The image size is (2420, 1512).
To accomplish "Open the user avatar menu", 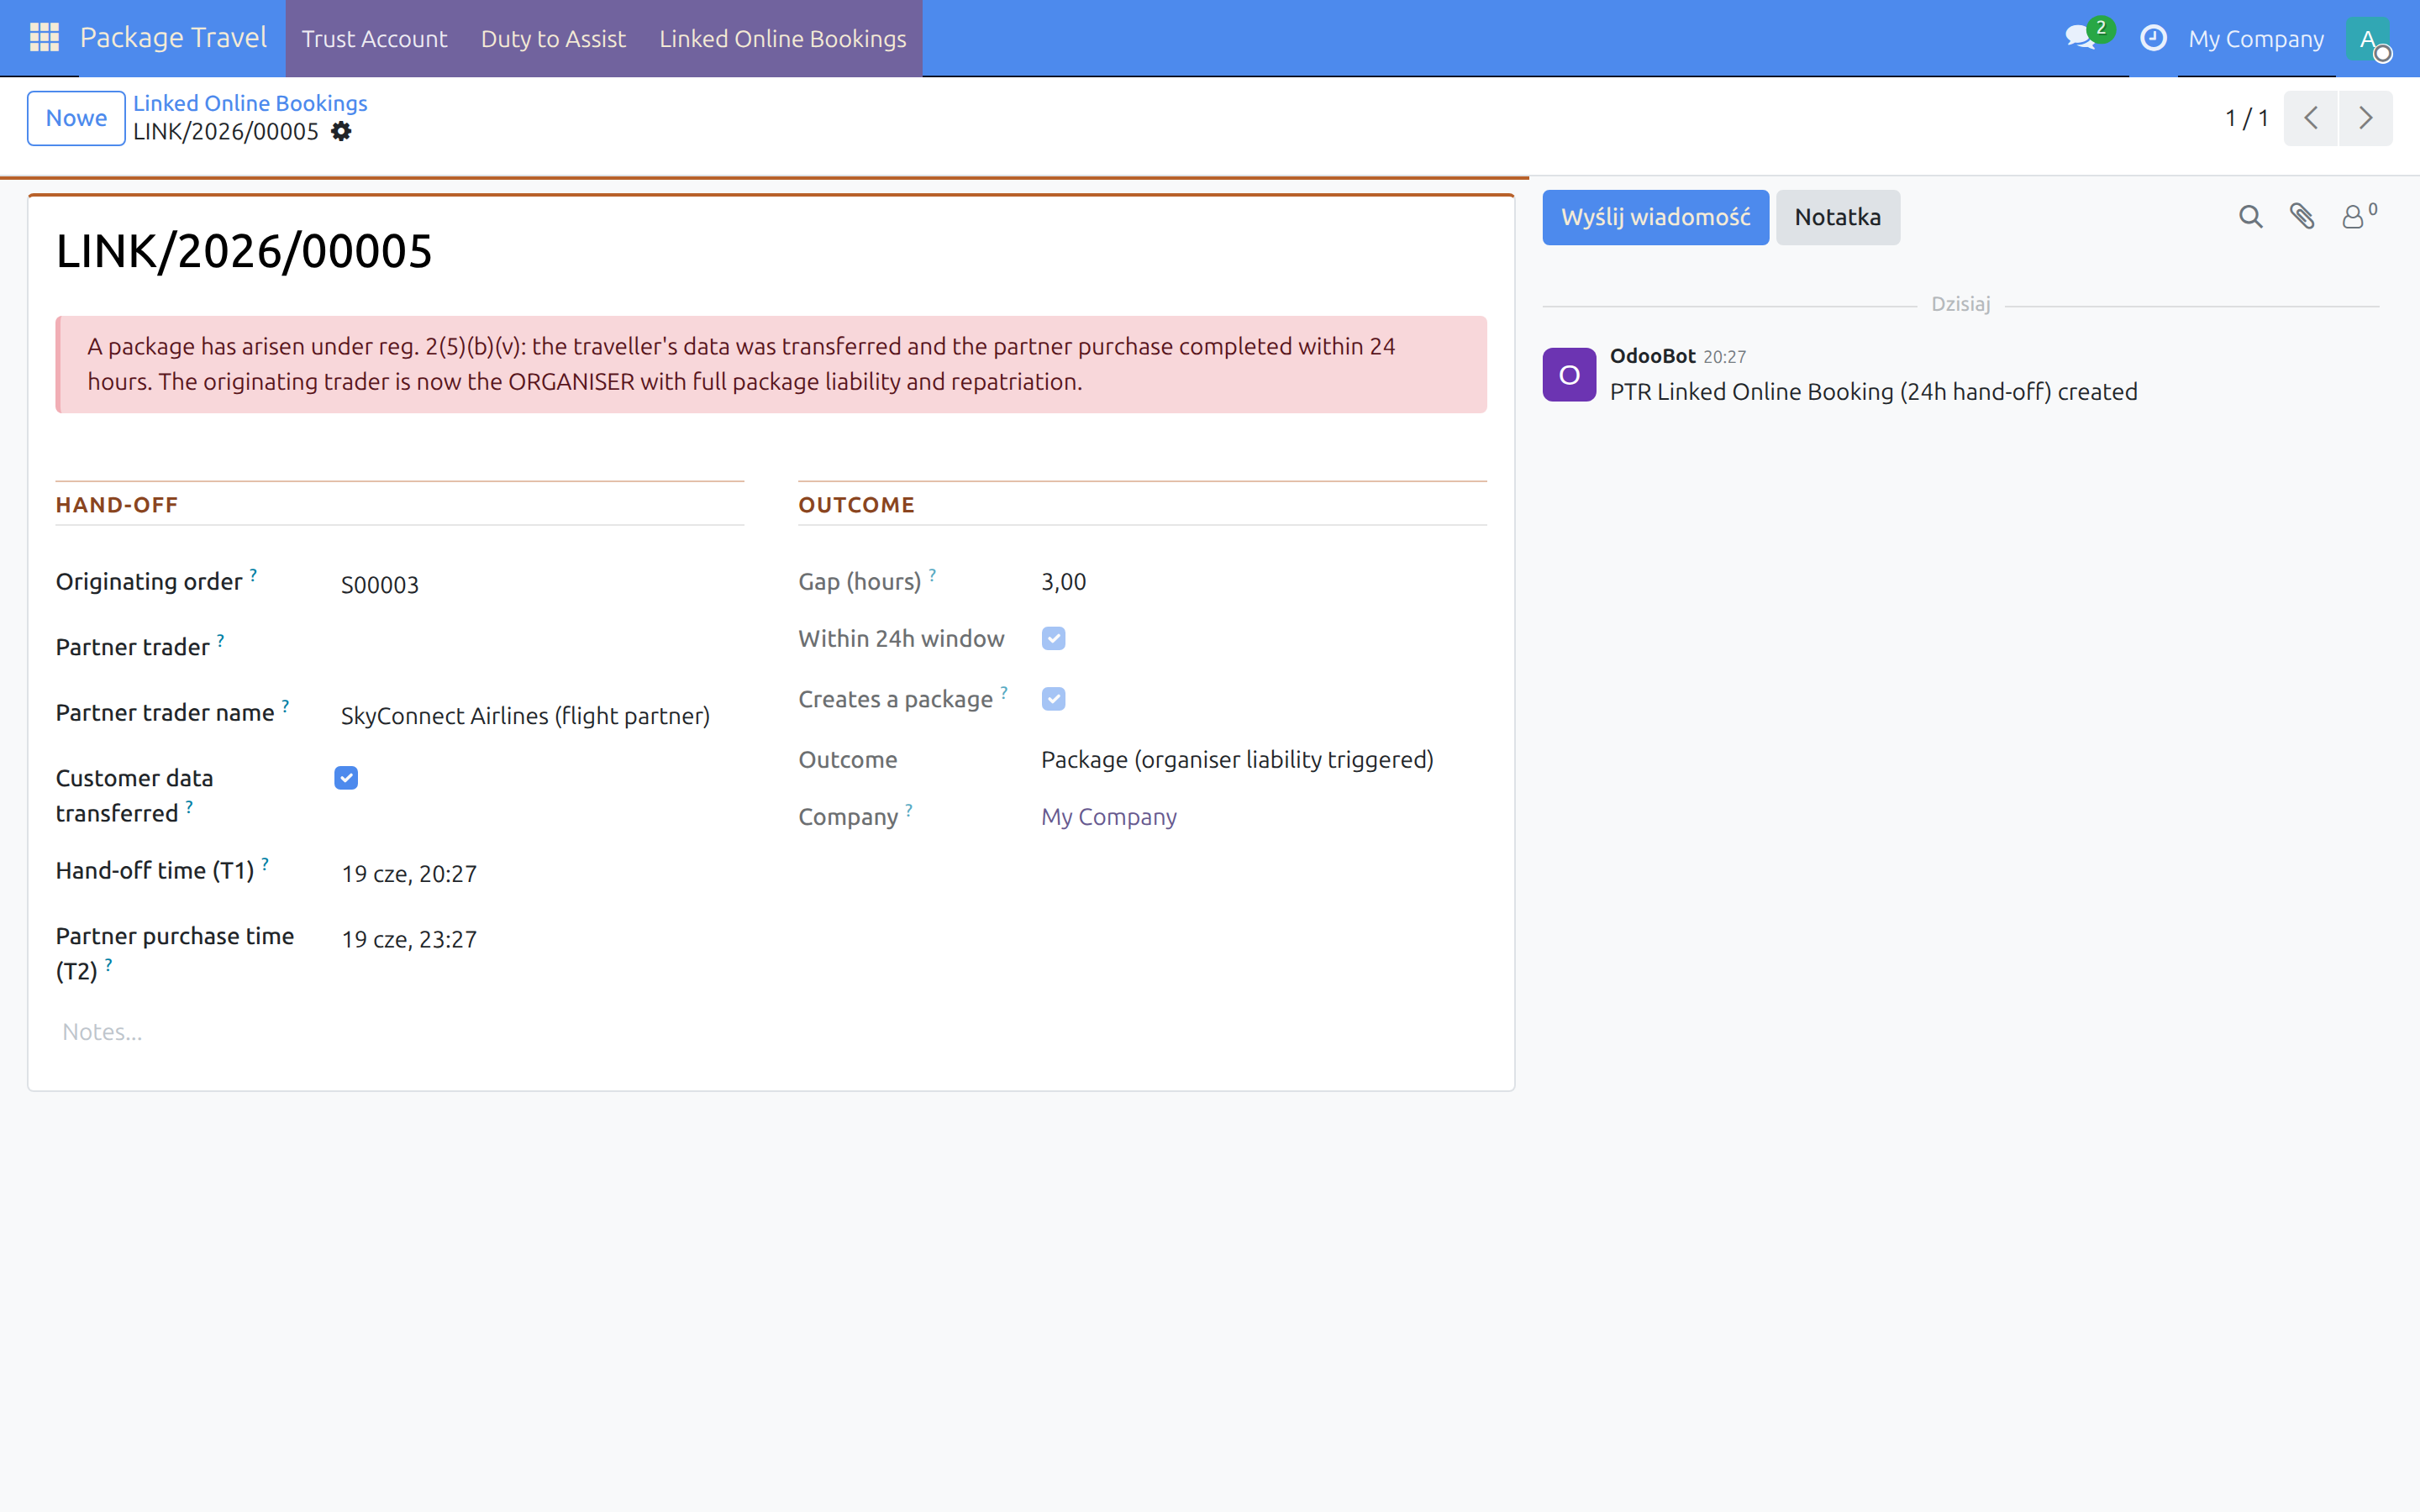I will click(x=2368, y=39).
